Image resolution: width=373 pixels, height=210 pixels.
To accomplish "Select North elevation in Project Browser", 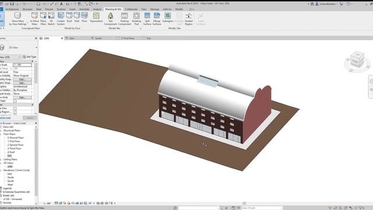I will (10, 177).
